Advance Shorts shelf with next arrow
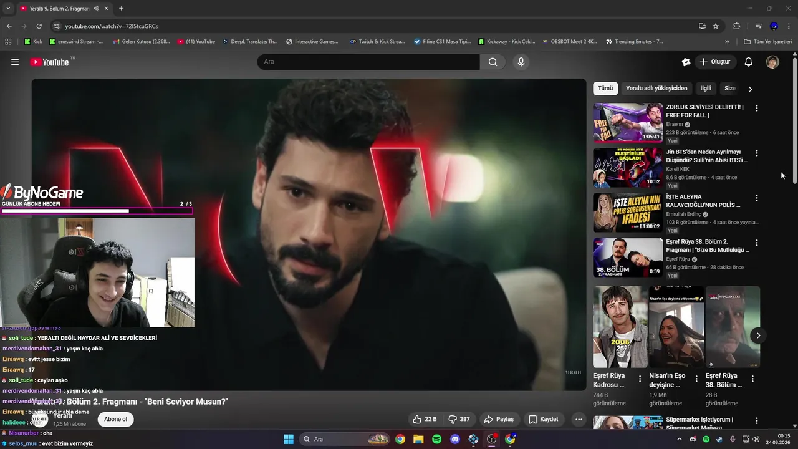 click(758, 336)
